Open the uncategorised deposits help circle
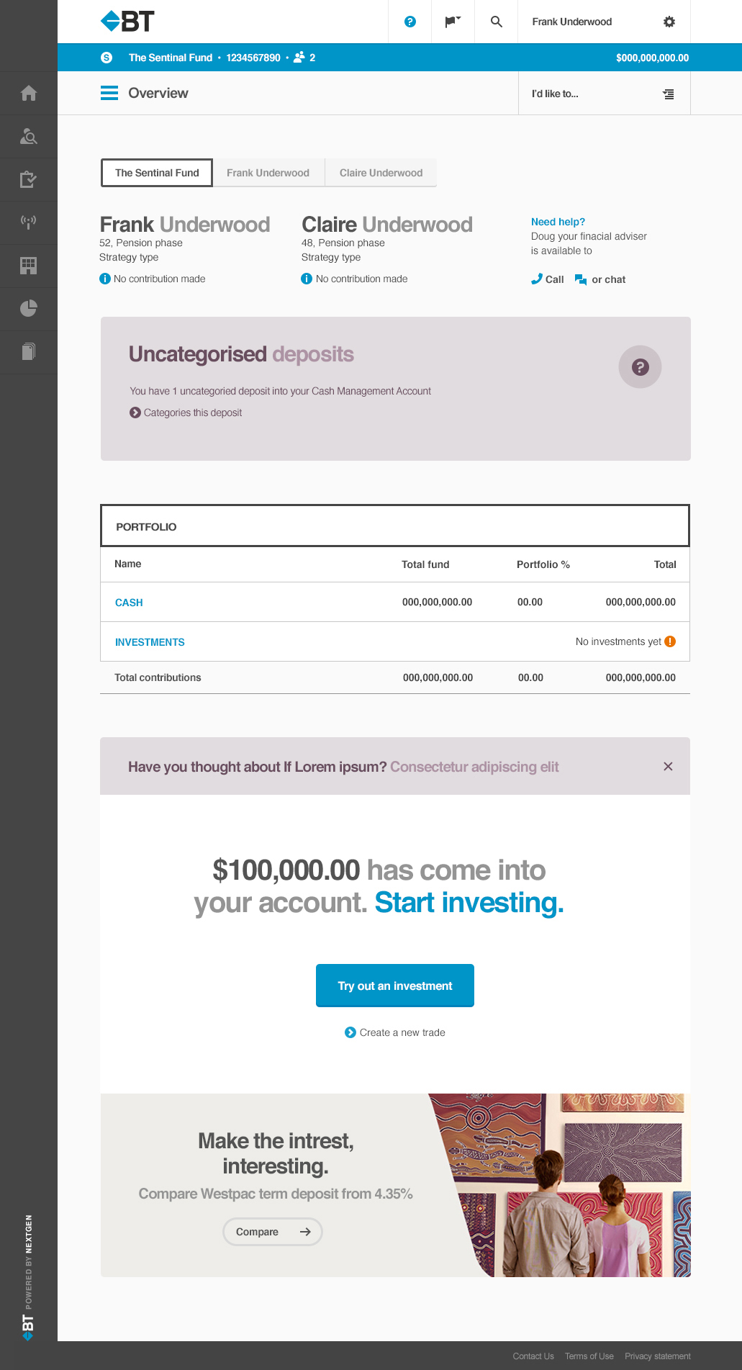This screenshot has height=1370, width=742. (641, 367)
